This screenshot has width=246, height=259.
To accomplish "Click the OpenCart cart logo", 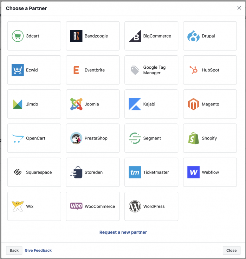I will pos(18,138).
